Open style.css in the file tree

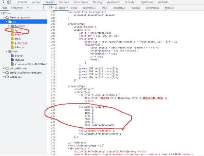pos(19,60)
